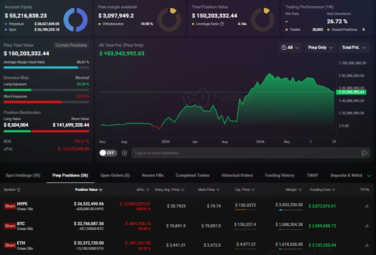This screenshot has height=255, width=376.
Task: Click the Short badge on BTC row
Action: click(x=10, y=226)
